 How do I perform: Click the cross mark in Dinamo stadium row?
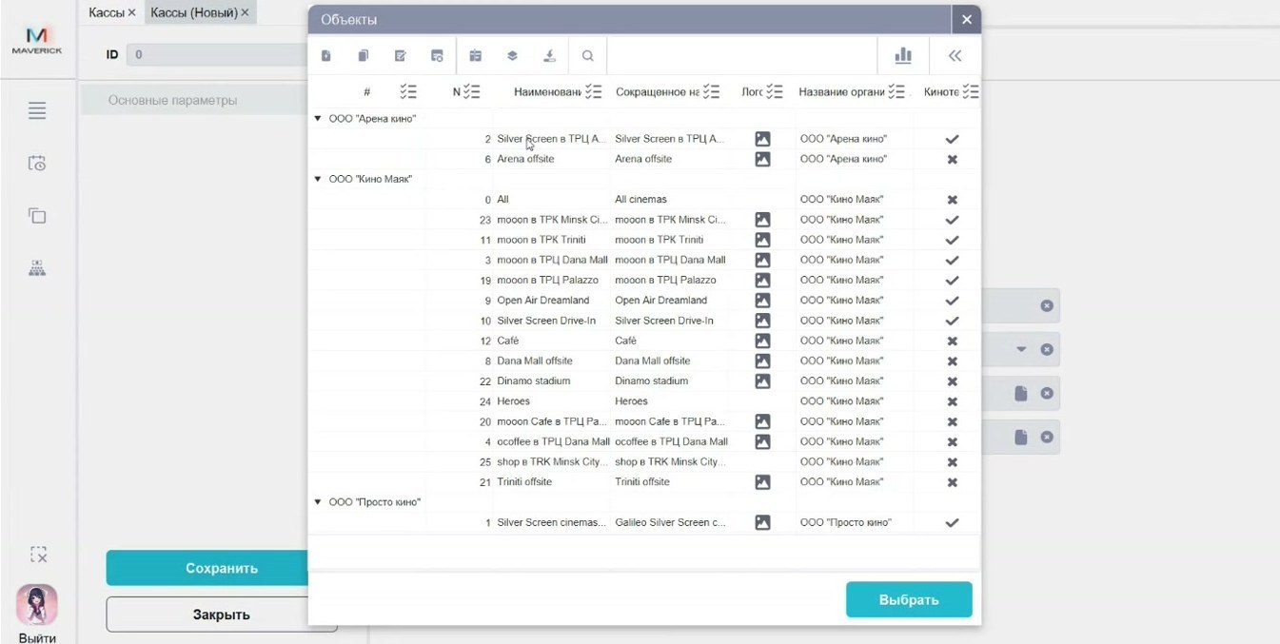[952, 381]
